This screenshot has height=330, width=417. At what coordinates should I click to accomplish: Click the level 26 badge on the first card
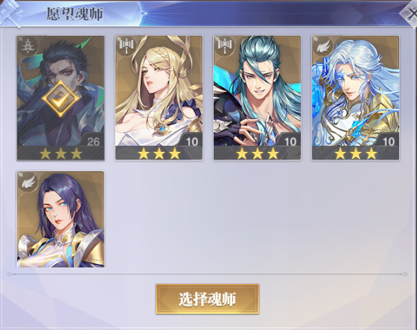click(93, 142)
